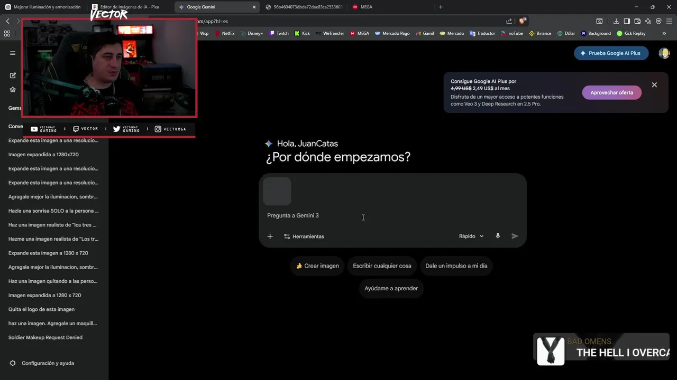Open the Herramientas tools menu
Screen dimensions: 677x380
(304, 236)
